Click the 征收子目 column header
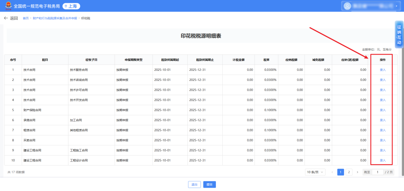This screenshot has height=191, width=404. [92, 60]
